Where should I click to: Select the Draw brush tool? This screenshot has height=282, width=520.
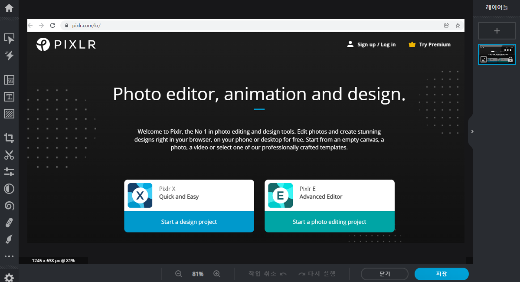click(9, 239)
